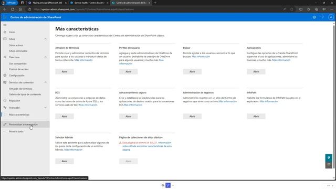Viewport: 336px width, 189px height.
Task: Click the feedback icon at bottom right
Action: coord(329,164)
